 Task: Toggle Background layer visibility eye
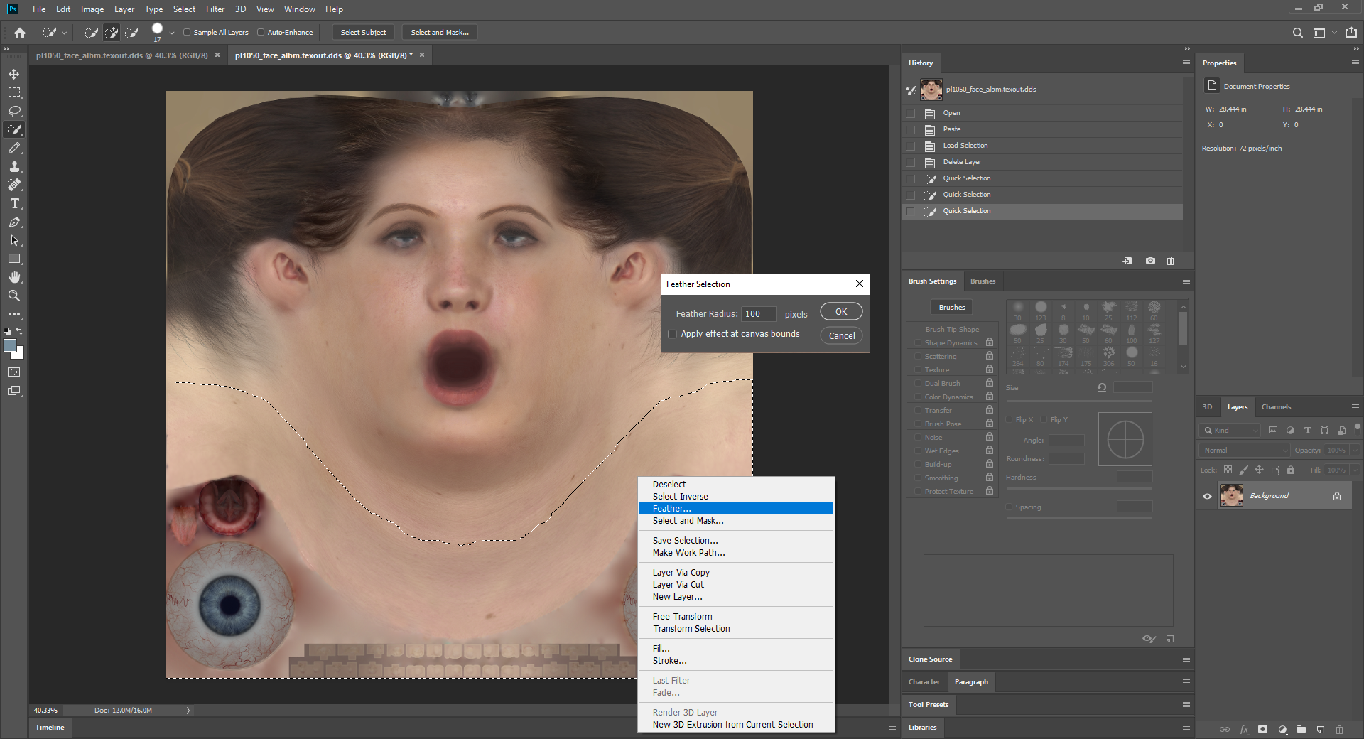(1207, 496)
